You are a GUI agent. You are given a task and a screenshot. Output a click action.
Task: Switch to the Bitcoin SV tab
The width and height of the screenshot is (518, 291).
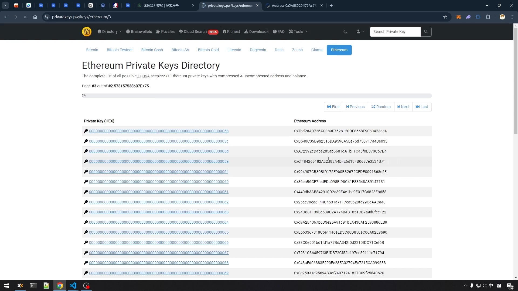point(180,50)
